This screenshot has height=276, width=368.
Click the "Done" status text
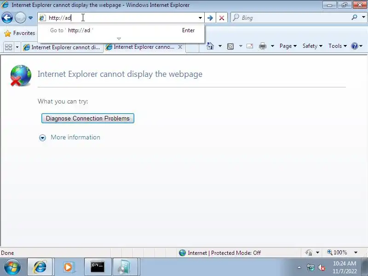pos(7,253)
